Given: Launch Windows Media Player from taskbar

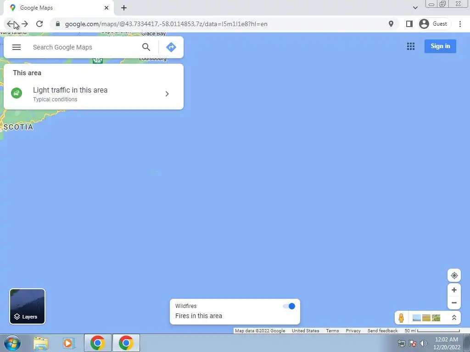Looking at the screenshot, I should [x=69, y=343].
